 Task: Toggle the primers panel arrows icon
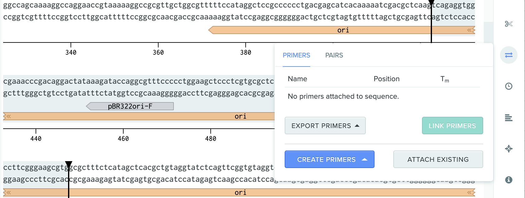point(509,55)
